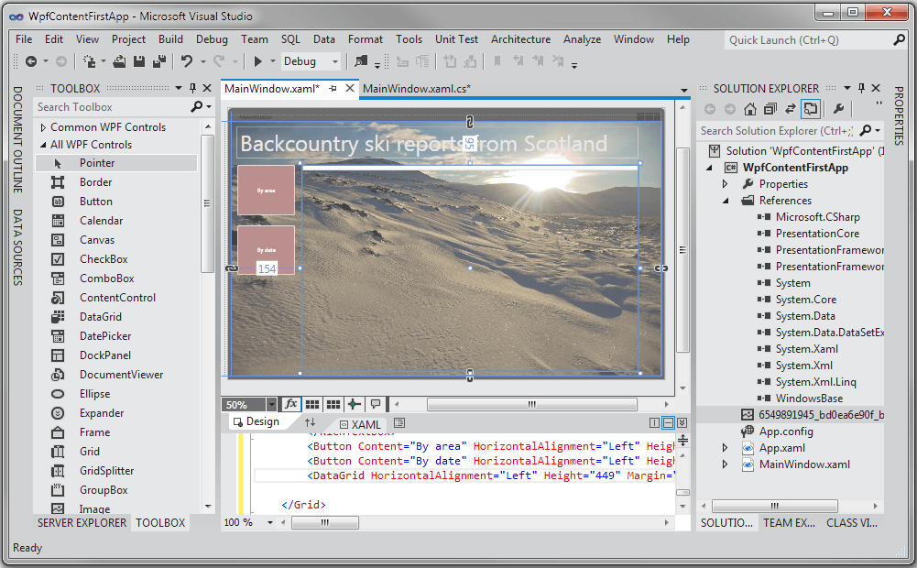Toggle show snap grid in designer
This screenshot has height=568, width=917.
(x=312, y=404)
